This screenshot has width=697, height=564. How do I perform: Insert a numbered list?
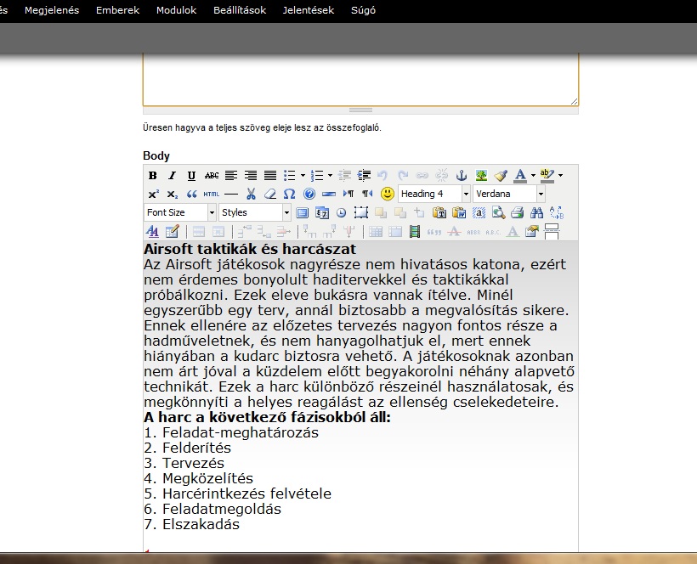coord(316,176)
